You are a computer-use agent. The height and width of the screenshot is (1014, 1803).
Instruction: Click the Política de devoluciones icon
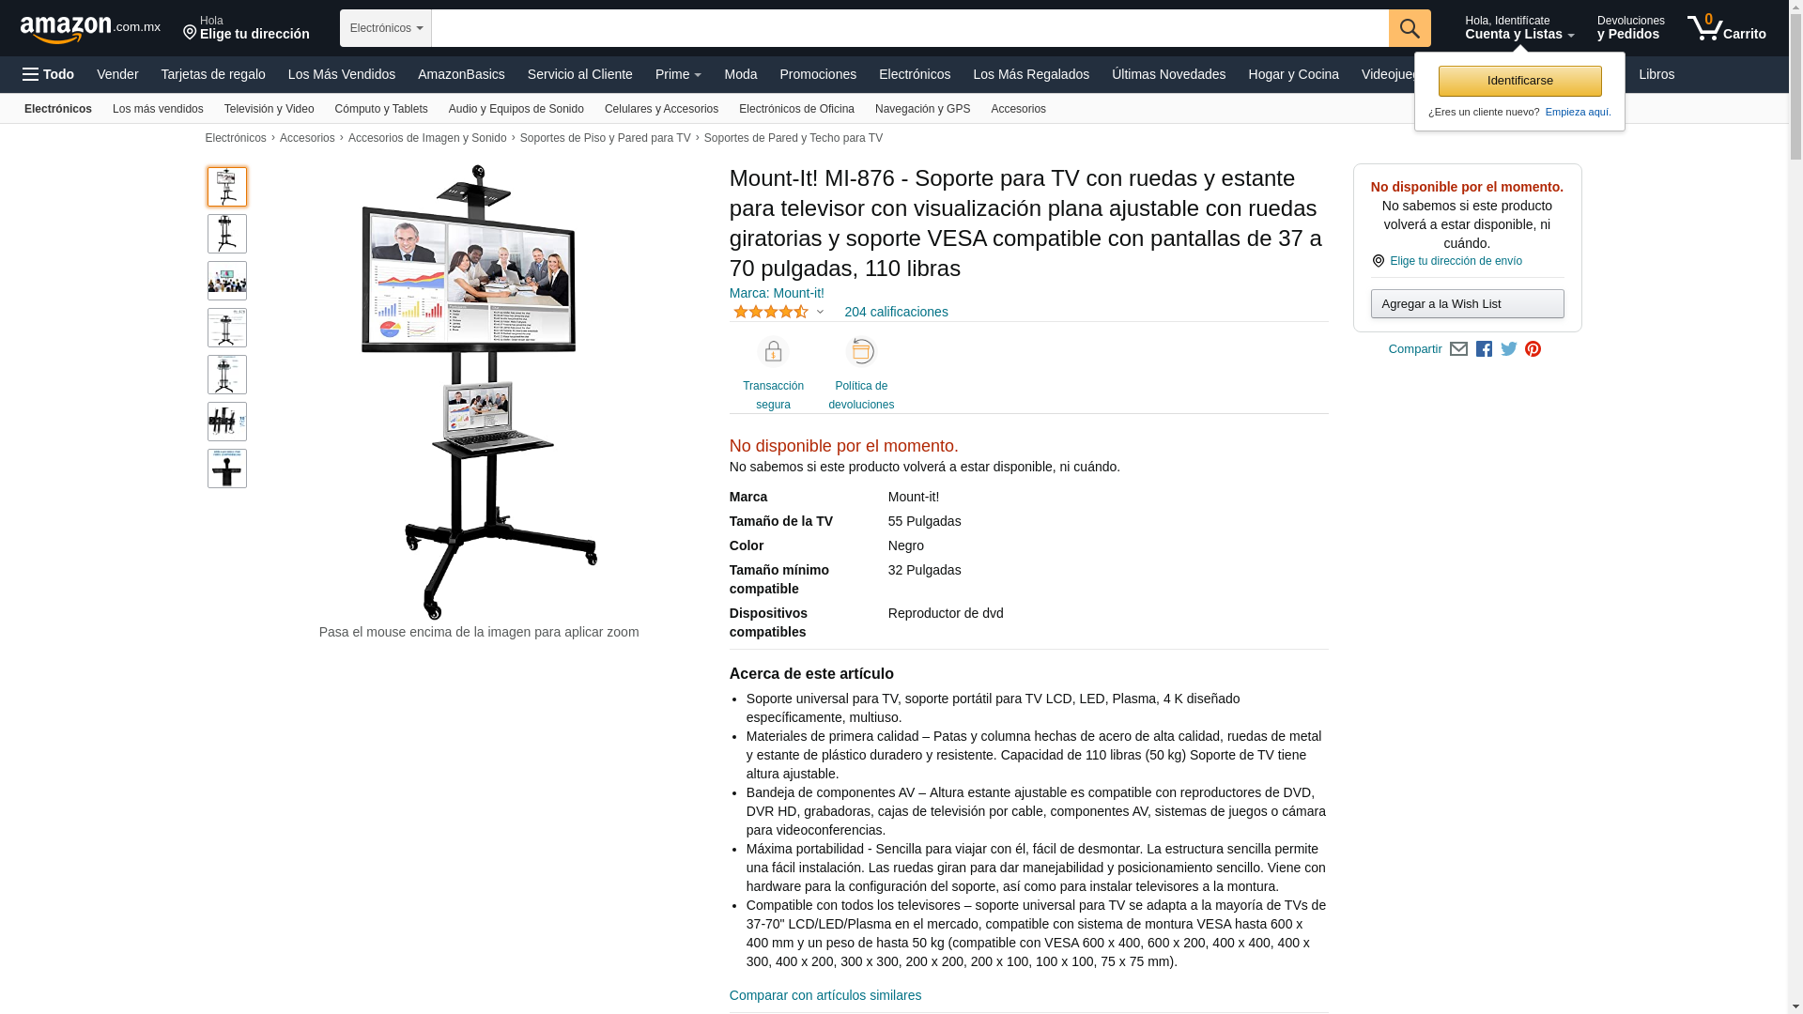click(861, 352)
